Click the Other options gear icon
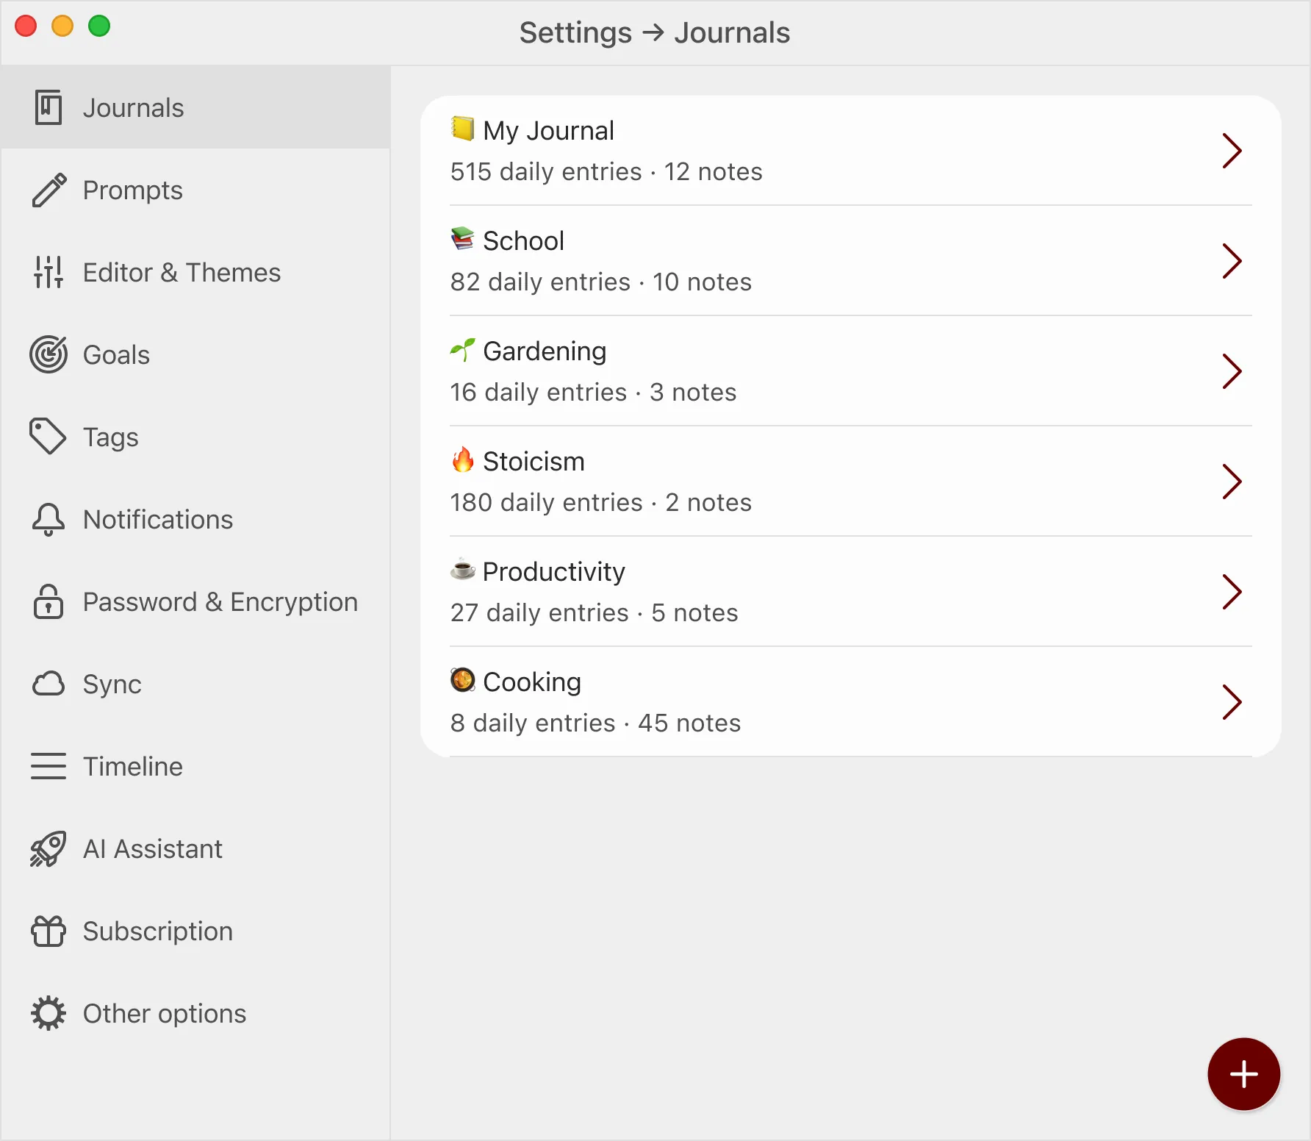1311x1141 pixels. [x=49, y=1013]
